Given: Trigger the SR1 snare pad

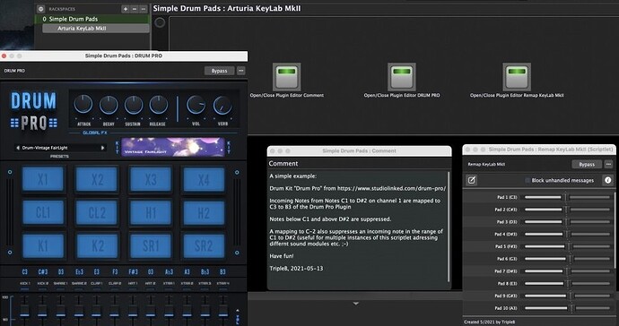Looking at the screenshot, I should pyautogui.click(x=151, y=246).
